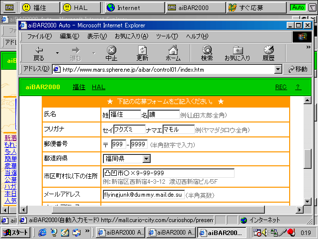Open the お気に入り(A) menu
The image size is (318, 239).
131,36
